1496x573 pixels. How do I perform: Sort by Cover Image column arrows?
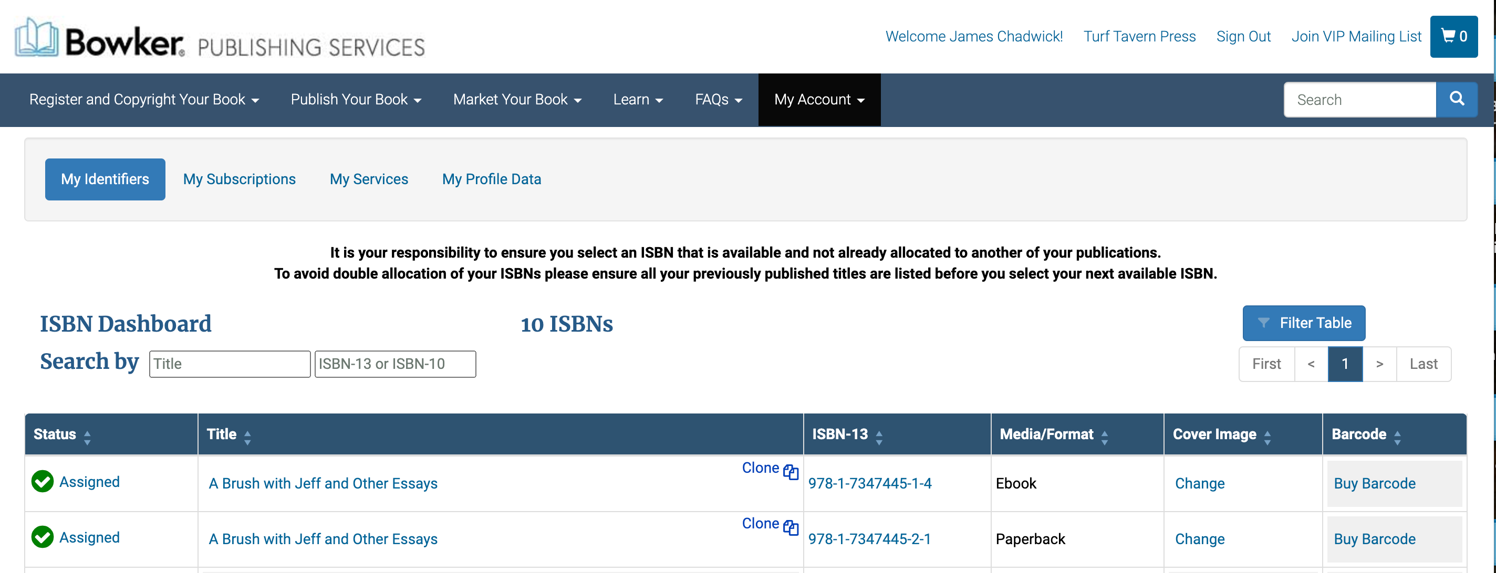1267,437
